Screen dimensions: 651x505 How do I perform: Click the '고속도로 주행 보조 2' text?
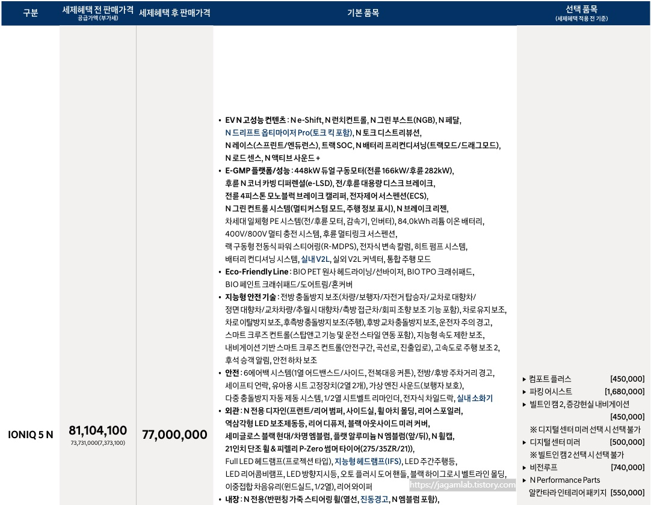[x=467, y=348]
